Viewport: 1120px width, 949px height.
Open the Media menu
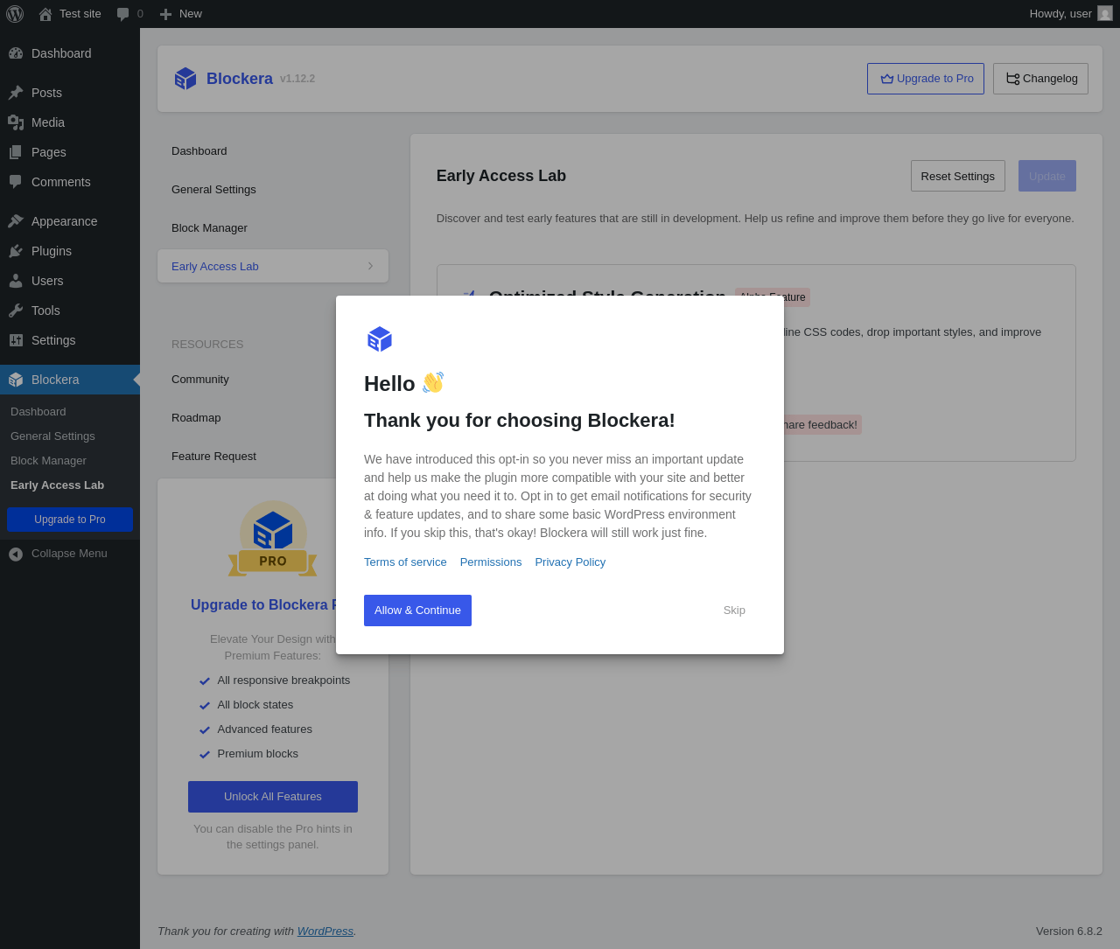tap(70, 122)
